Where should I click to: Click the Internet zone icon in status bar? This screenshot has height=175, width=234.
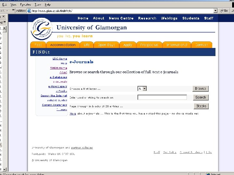[208, 174]
